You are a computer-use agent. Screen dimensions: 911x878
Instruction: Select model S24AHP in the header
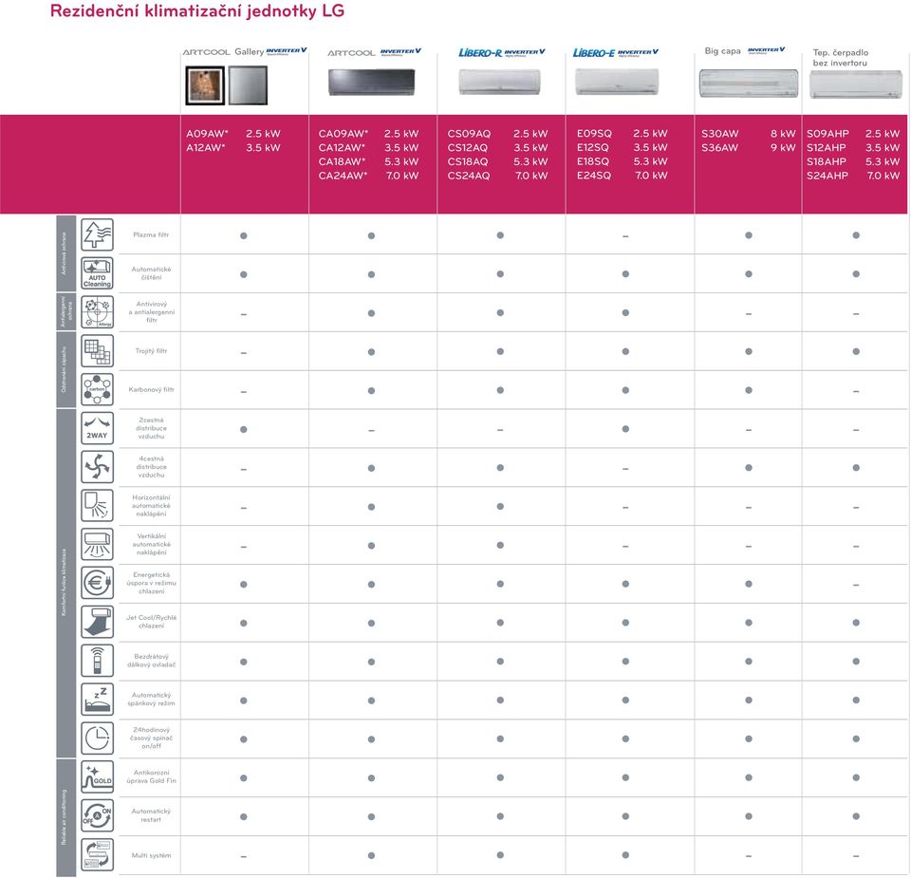click(827, 176)
